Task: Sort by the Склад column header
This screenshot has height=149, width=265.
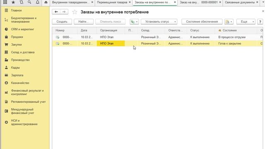Action: coord(152,30)
